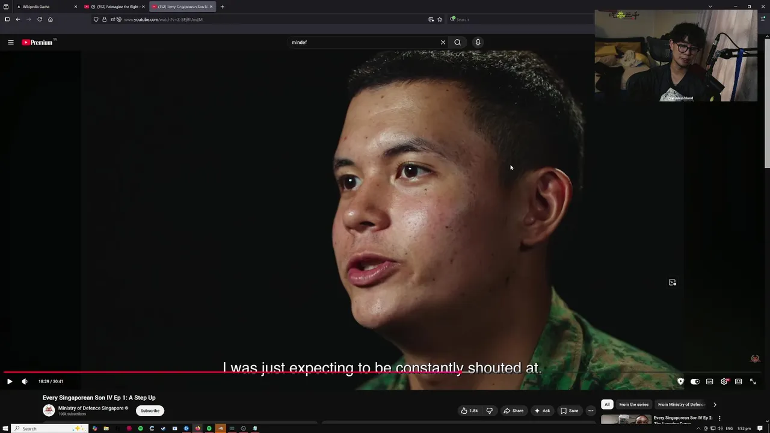The height and width of the screenshot is (433, 770).
Task: Turn on subtitles/closed captions
Action: (x=710, y=381)
